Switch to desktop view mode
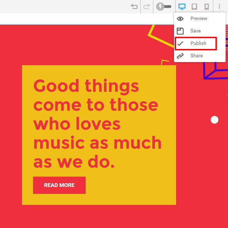The image size is (228, 228). tap(182, 7)
